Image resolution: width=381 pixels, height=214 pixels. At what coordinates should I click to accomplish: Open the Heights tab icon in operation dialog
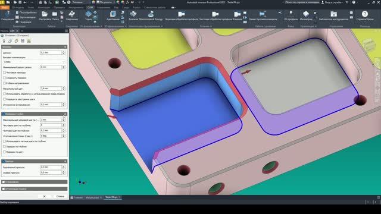16,41
